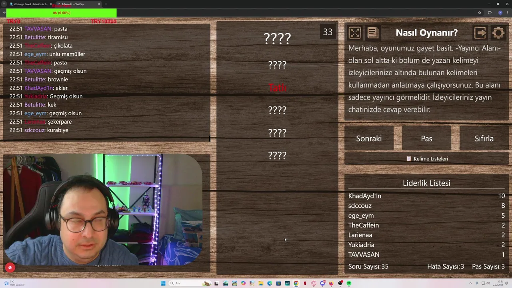This screenshot has width=512, height=288.
Task: Open OBS Studio from the taskbar
Action: 340,283
